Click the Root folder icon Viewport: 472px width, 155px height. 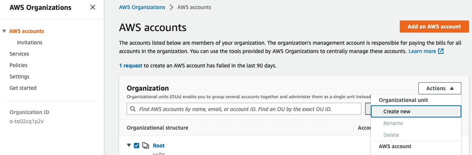click(x=146, y=146)
